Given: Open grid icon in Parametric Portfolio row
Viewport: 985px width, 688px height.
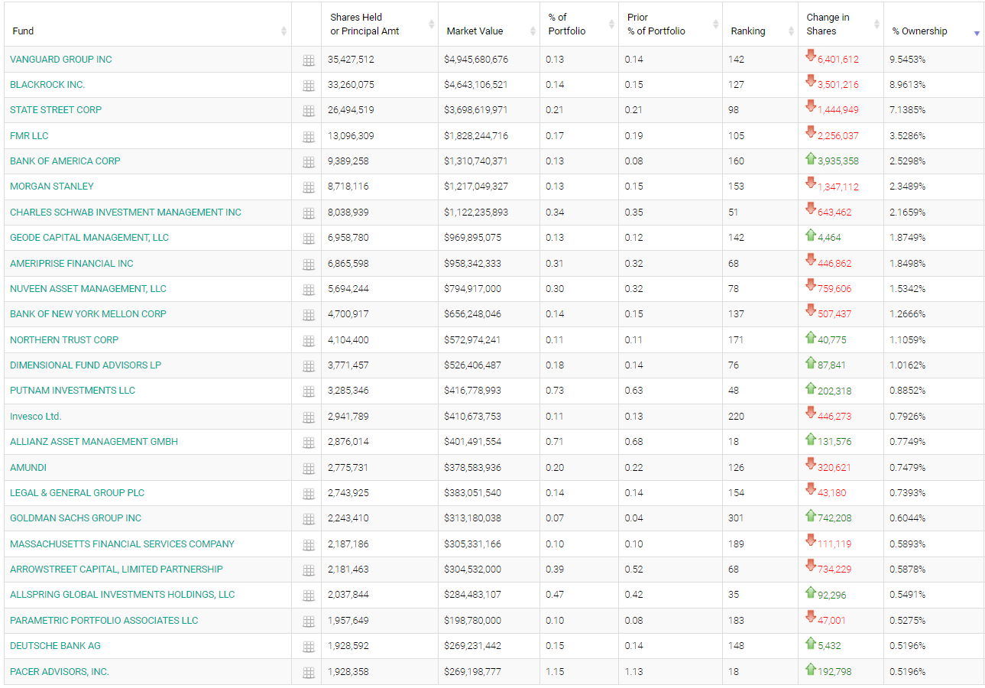Looking at the screenshot, I should 309,621.
